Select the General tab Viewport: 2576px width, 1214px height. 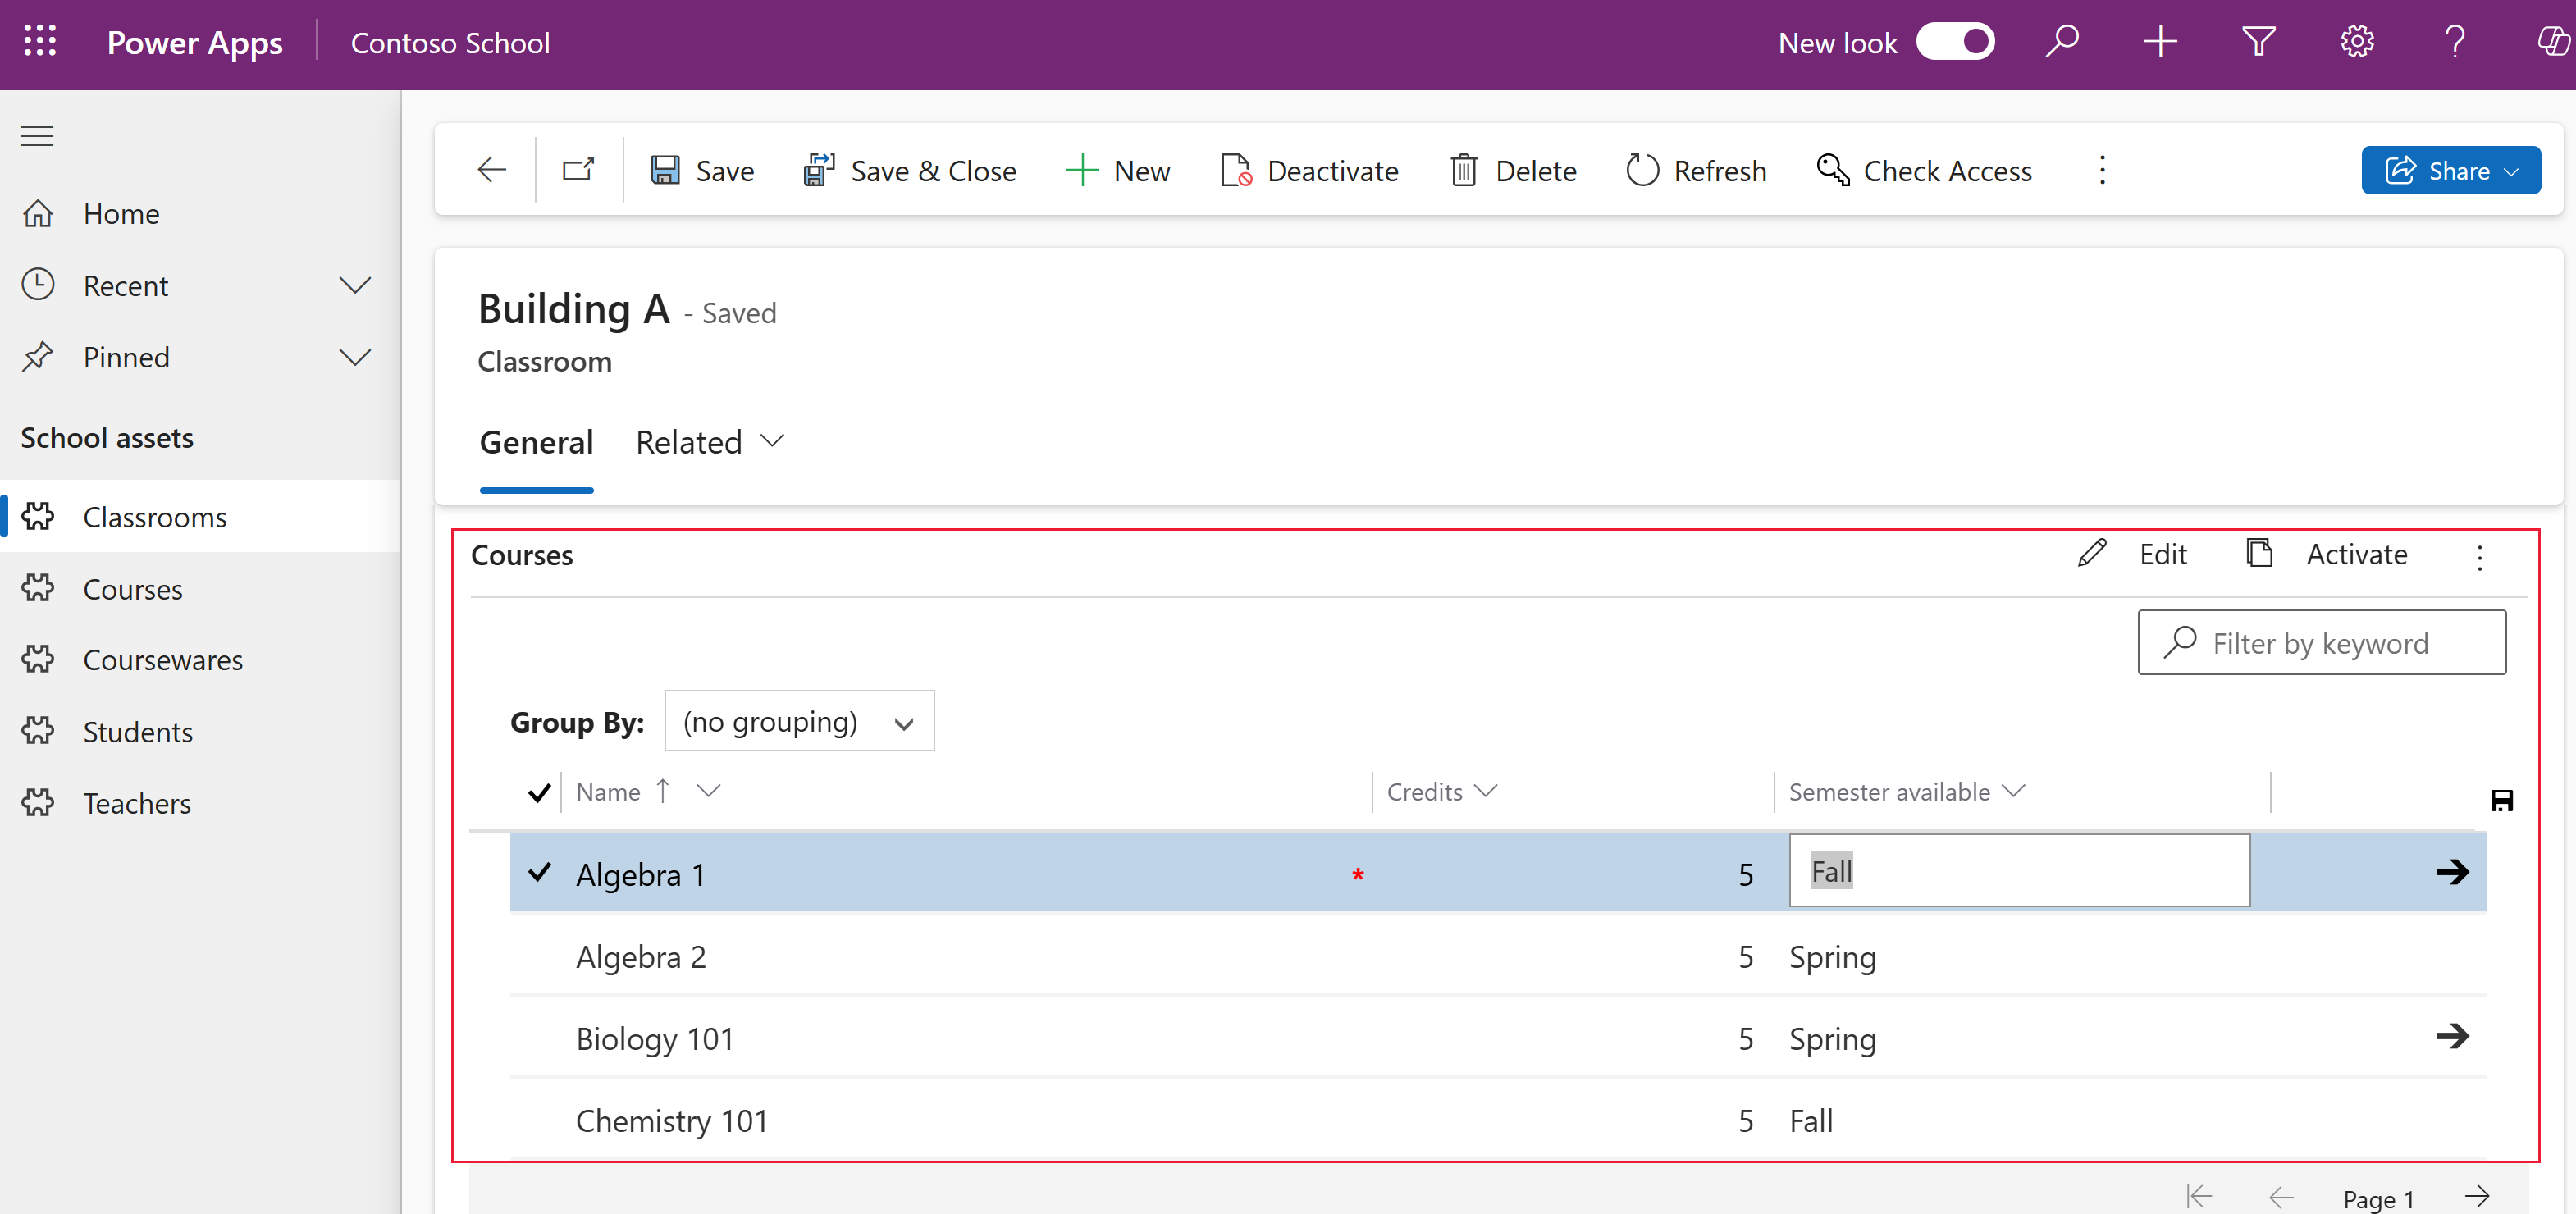click(x=536, y=439)
